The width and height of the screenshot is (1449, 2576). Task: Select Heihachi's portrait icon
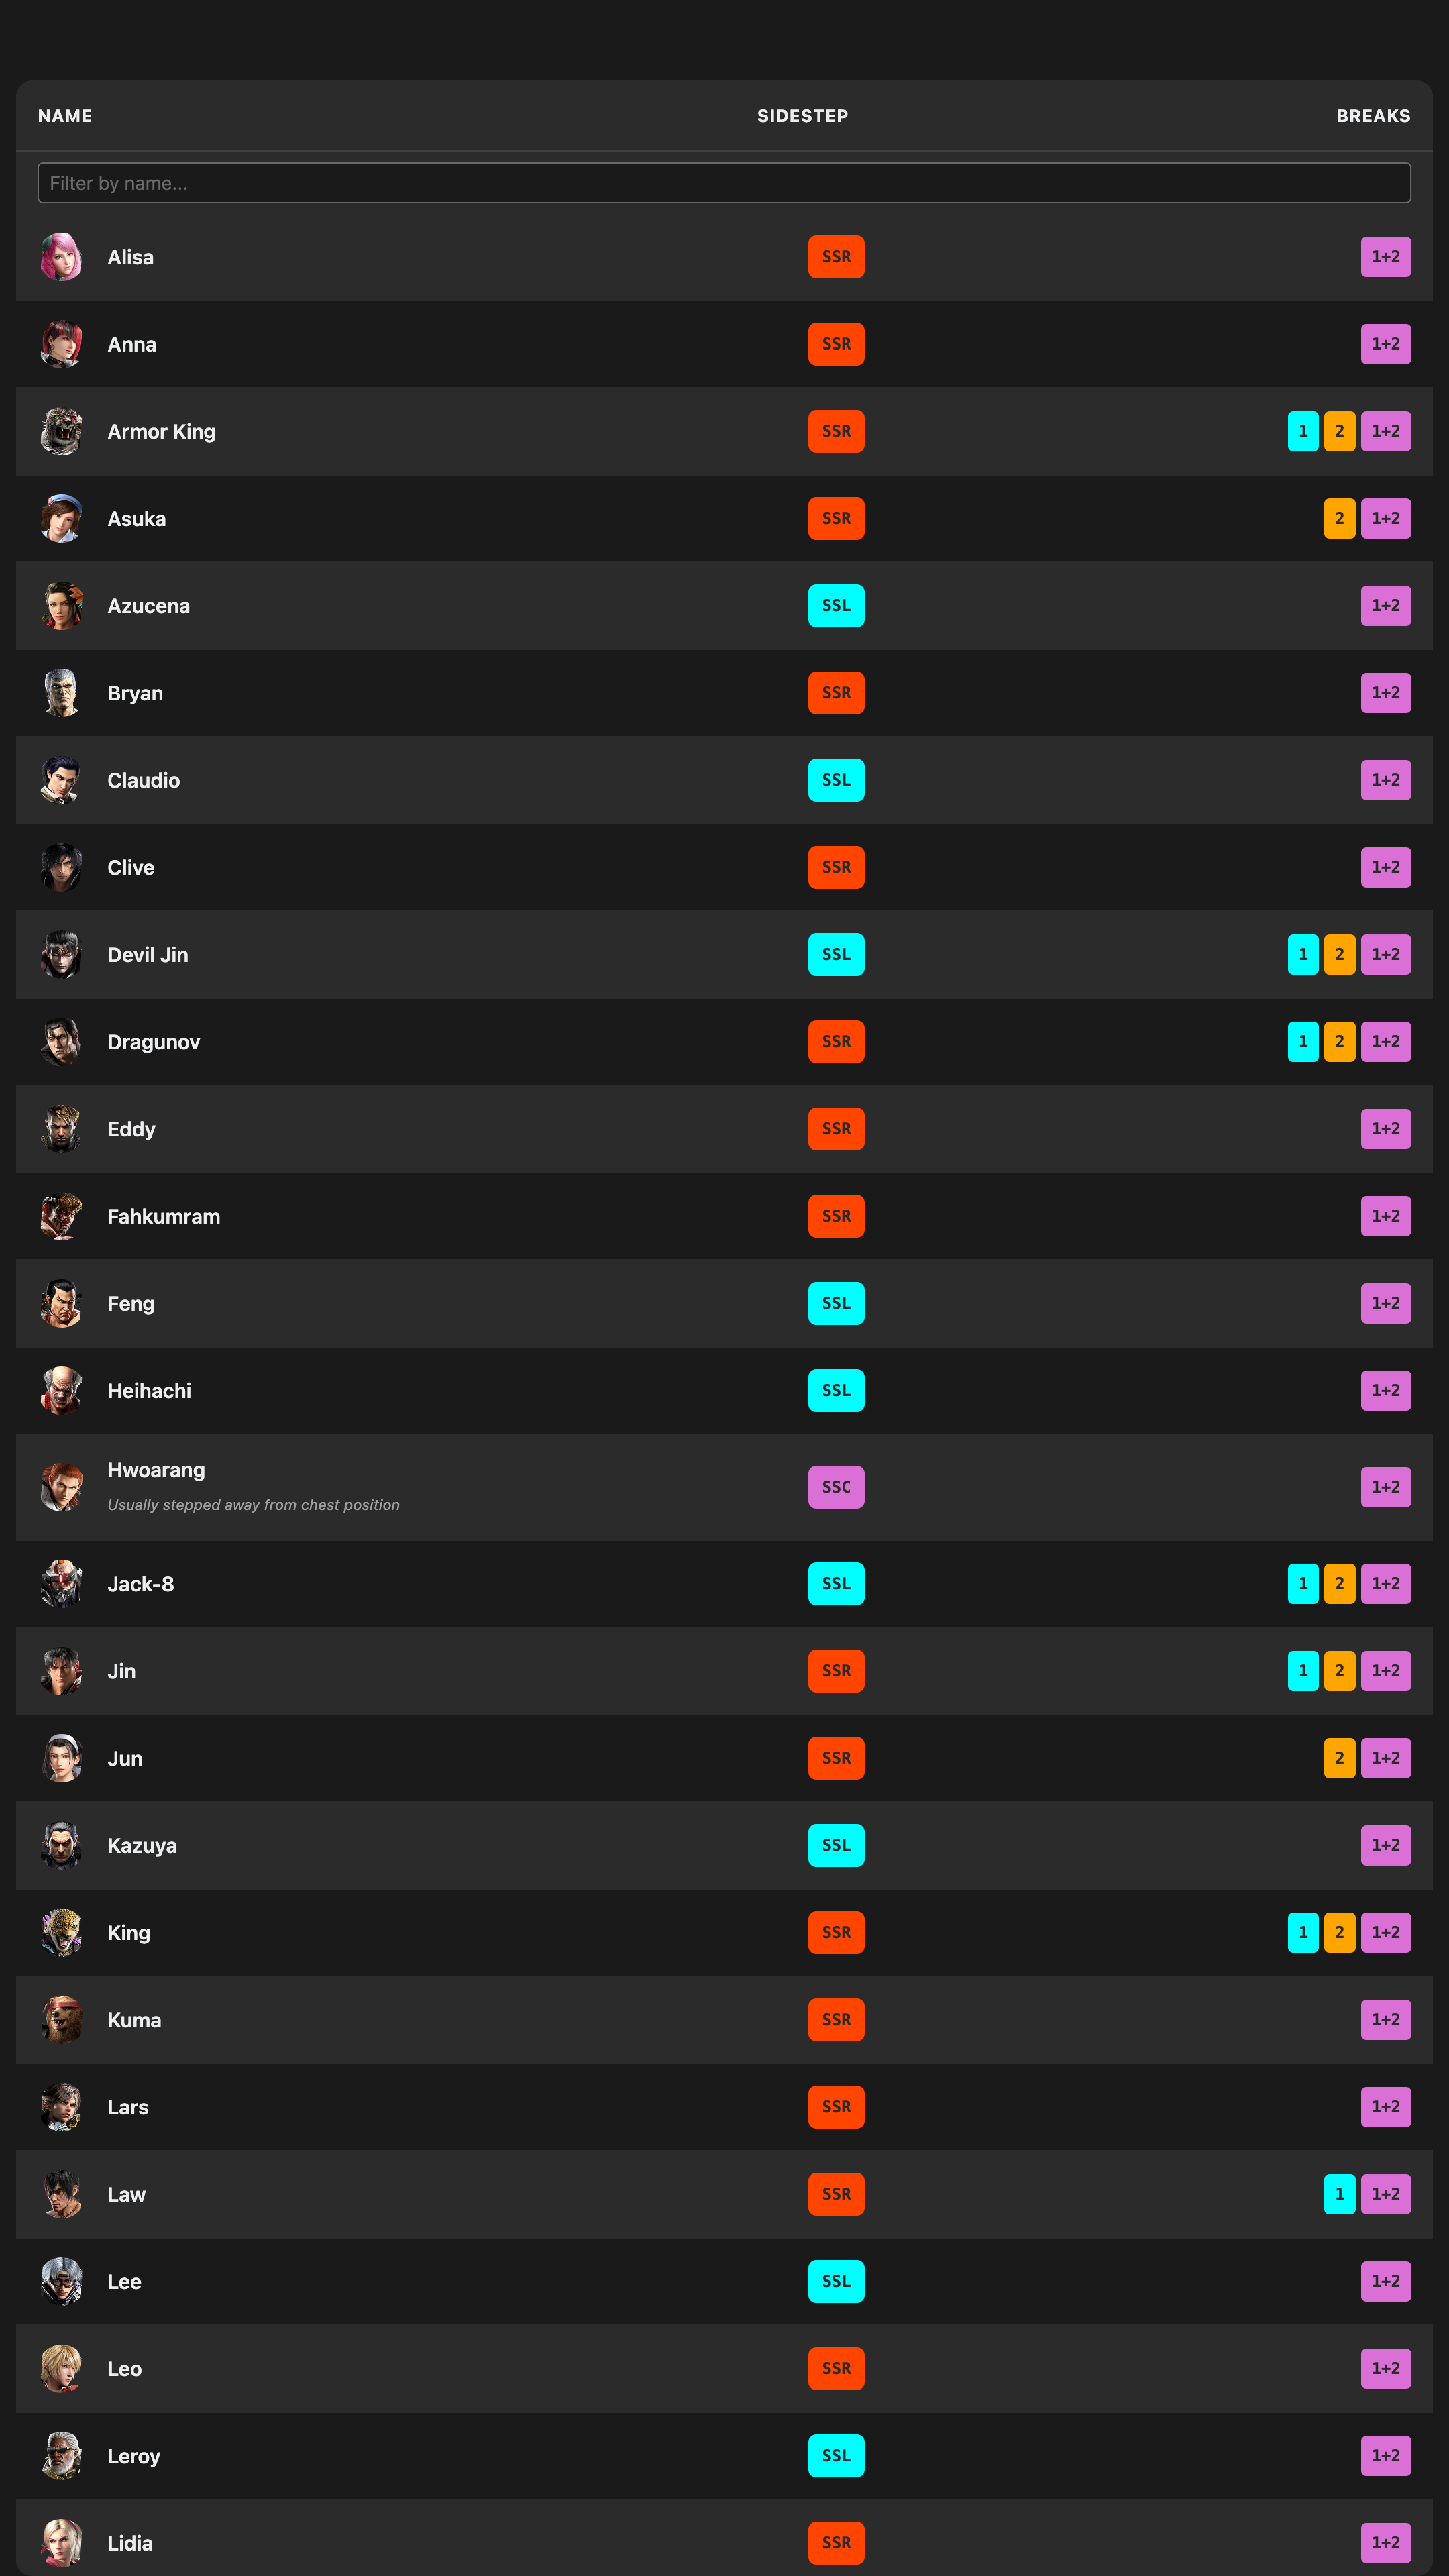click(x=61, y=1391)
